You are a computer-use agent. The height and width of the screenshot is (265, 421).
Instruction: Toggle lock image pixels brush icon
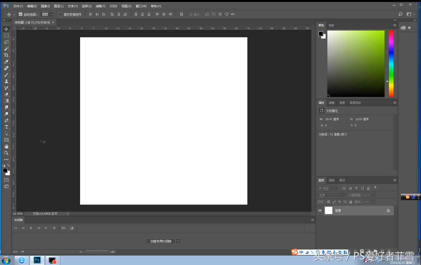point(334,202)
